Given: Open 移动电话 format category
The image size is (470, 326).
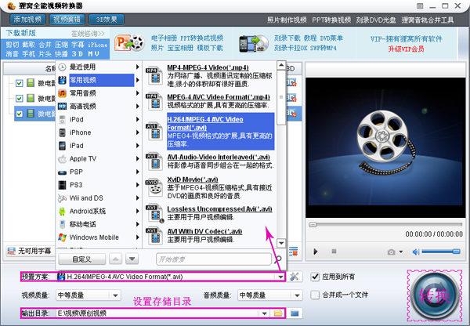Looking at the screenshot, I should click(x=99, y=224).
